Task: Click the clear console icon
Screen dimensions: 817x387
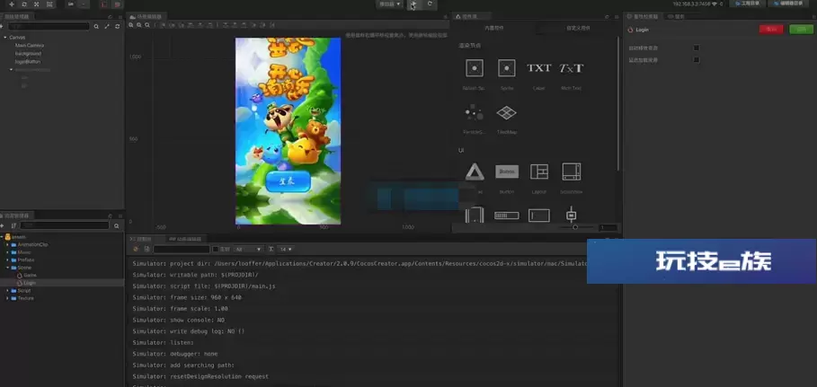Action: point(136,249)
